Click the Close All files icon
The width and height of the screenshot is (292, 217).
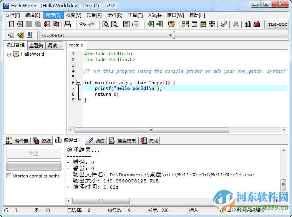pyautogui.click(x=56, y=24)
